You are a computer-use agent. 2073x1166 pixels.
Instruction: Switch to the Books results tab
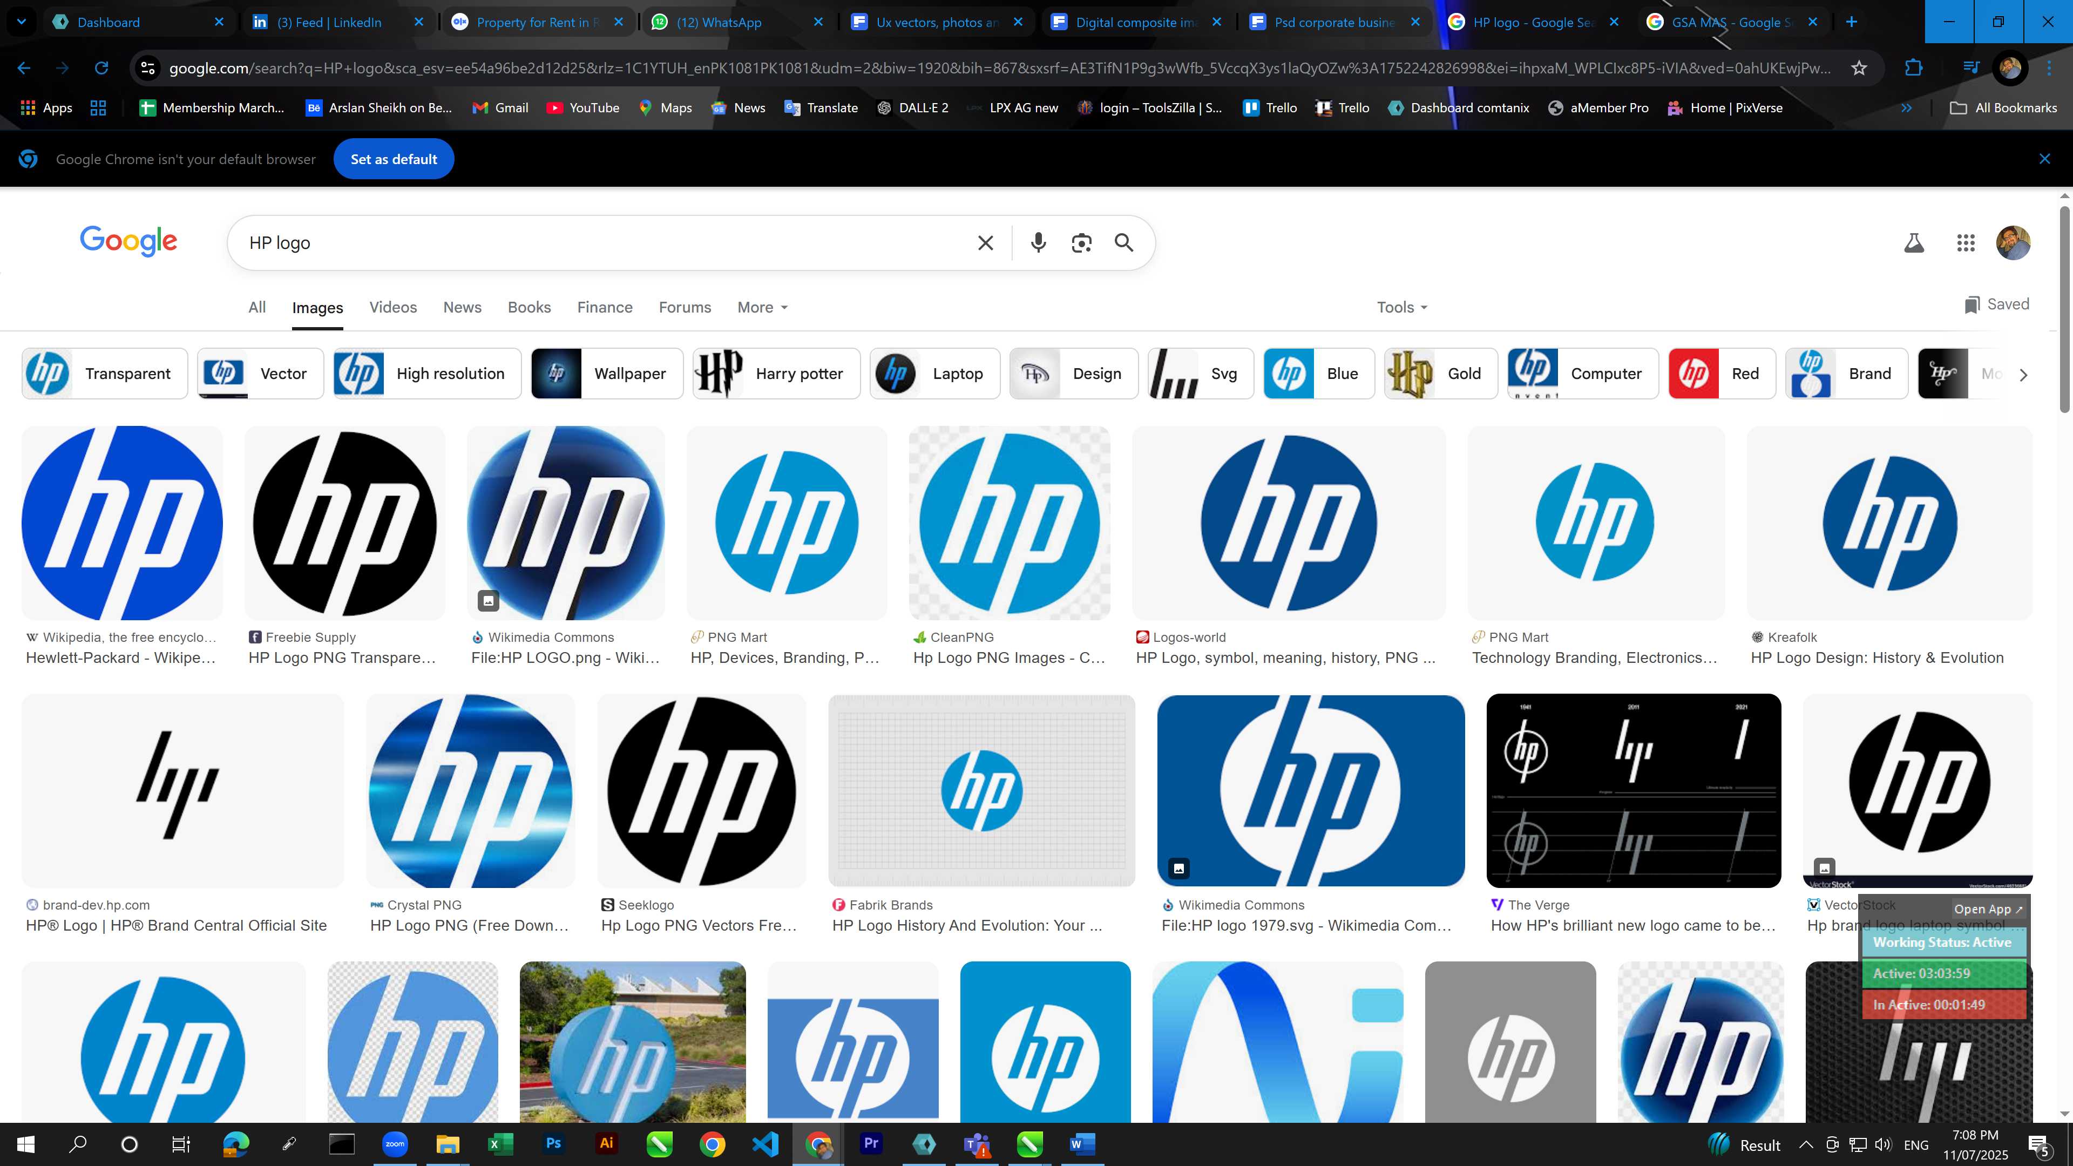529,307
